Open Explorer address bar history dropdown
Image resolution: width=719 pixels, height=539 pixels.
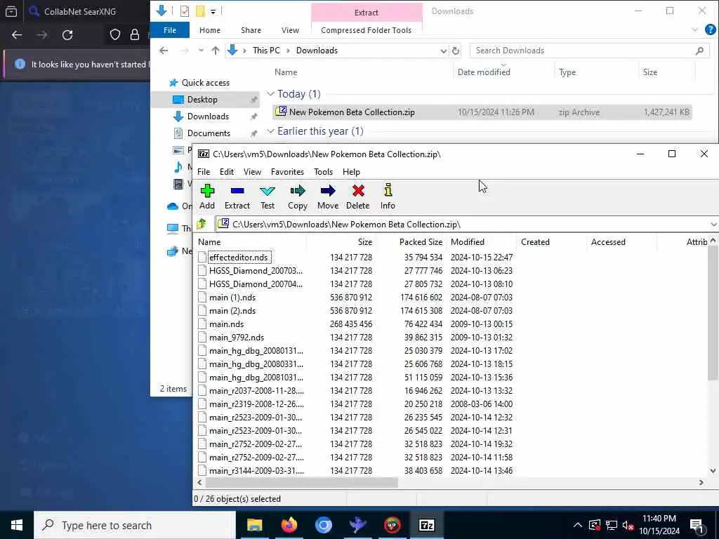pyautogui.click(x=444, y=51)
